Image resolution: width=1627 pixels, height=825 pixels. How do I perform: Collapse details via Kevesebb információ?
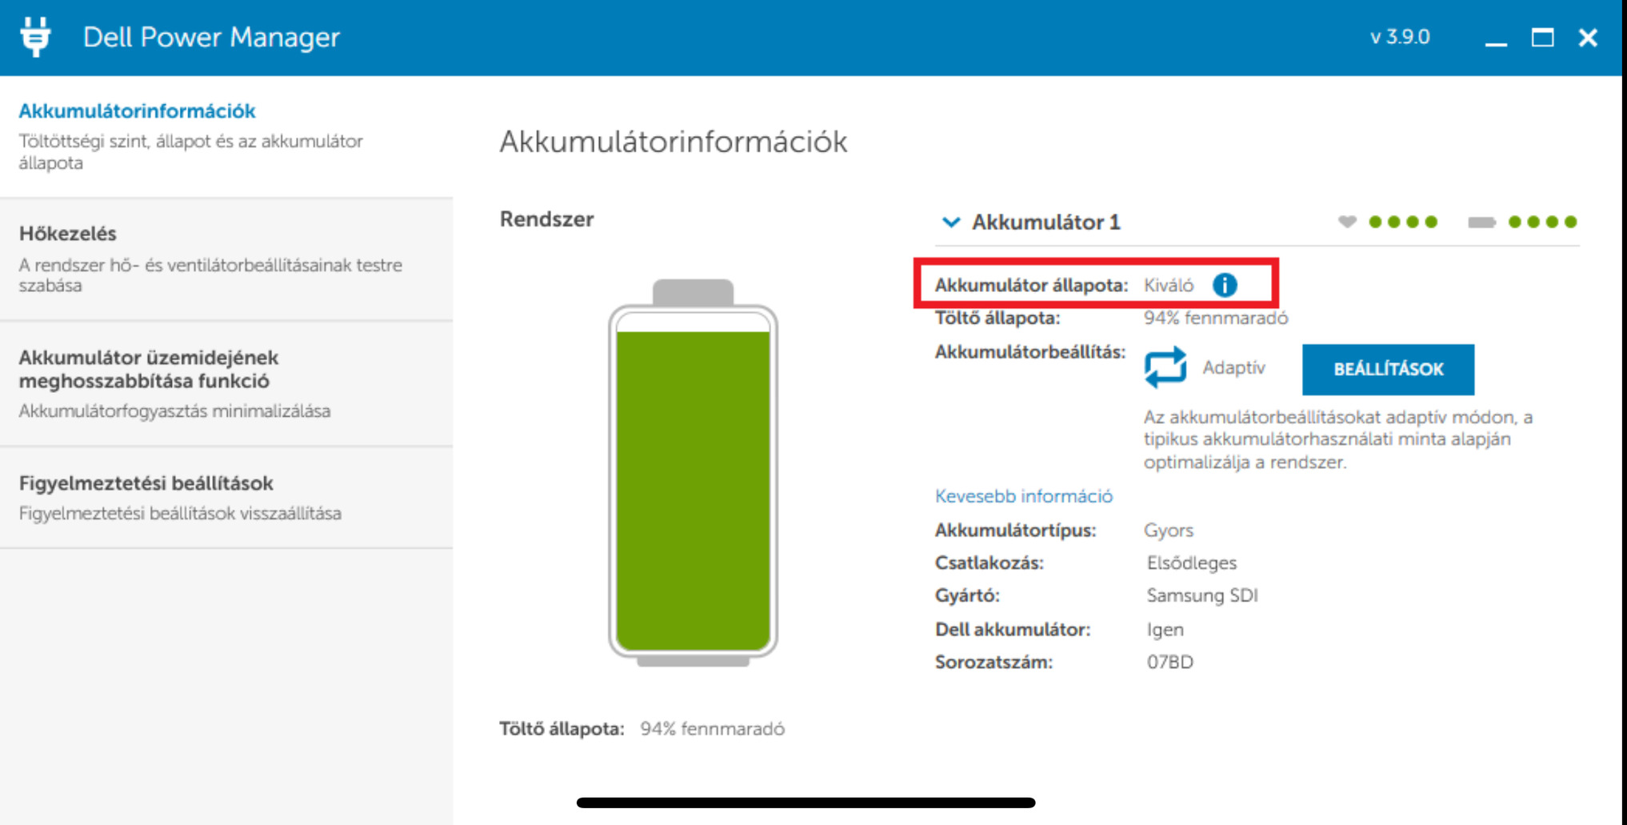[1023, 496]
